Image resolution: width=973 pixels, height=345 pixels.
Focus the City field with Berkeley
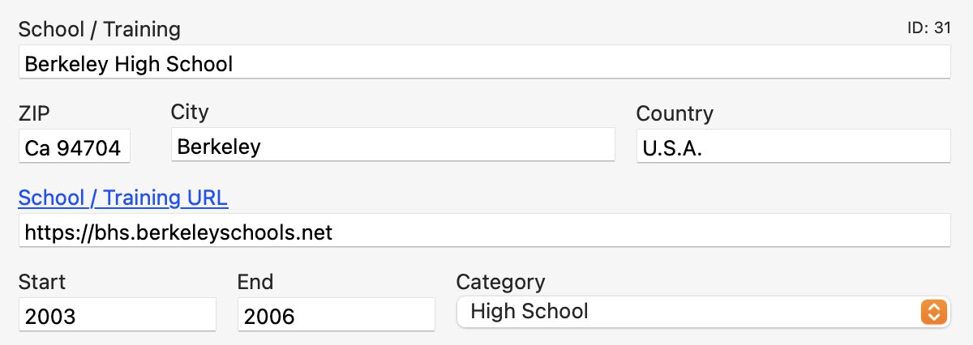pos(392,147)
